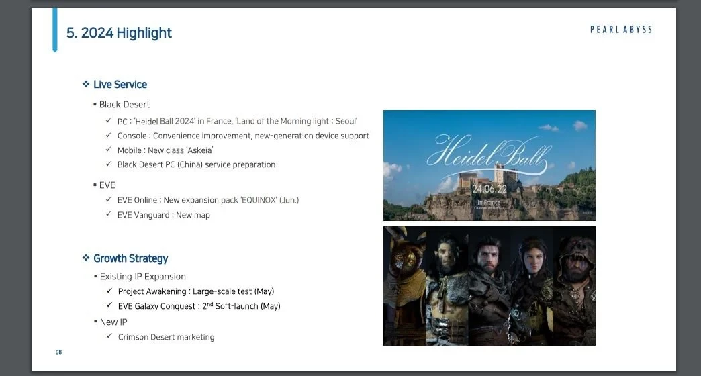Click the 'Black Desert' bullet heading
This screenshot has height=376, width=701.
pos(124,104)
